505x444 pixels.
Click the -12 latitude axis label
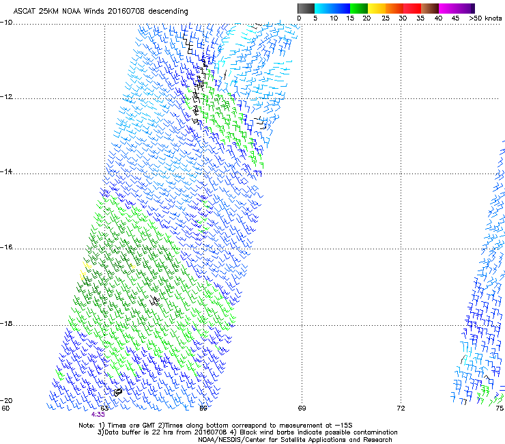pyautogui.click(x=6, y=97)
